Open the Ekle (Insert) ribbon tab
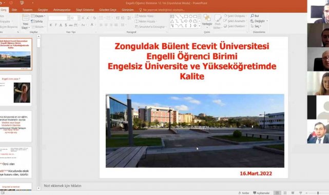Screen dimensions: 329x195 (14, 10)
